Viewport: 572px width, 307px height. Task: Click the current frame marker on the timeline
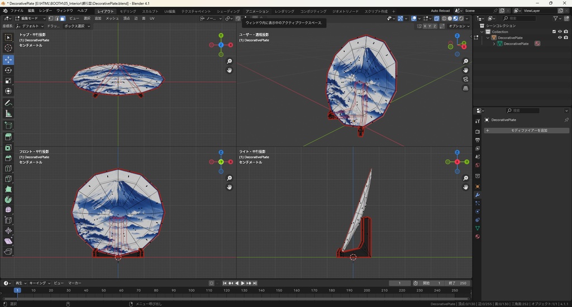tap(17, 290)
